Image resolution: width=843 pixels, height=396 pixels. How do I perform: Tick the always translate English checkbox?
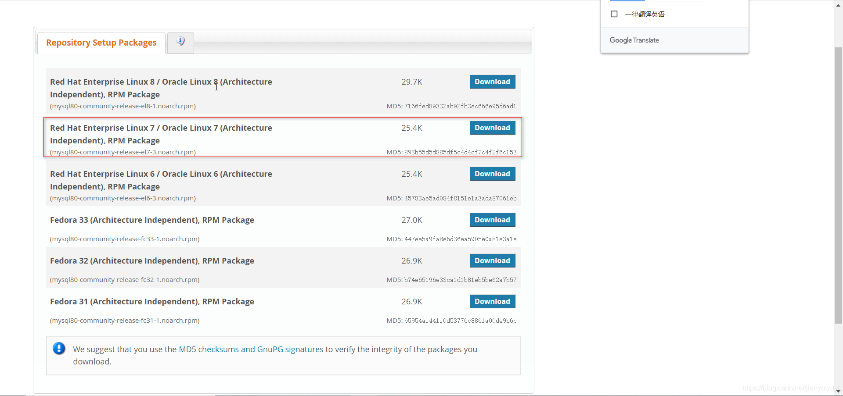[x=614, y=14]
